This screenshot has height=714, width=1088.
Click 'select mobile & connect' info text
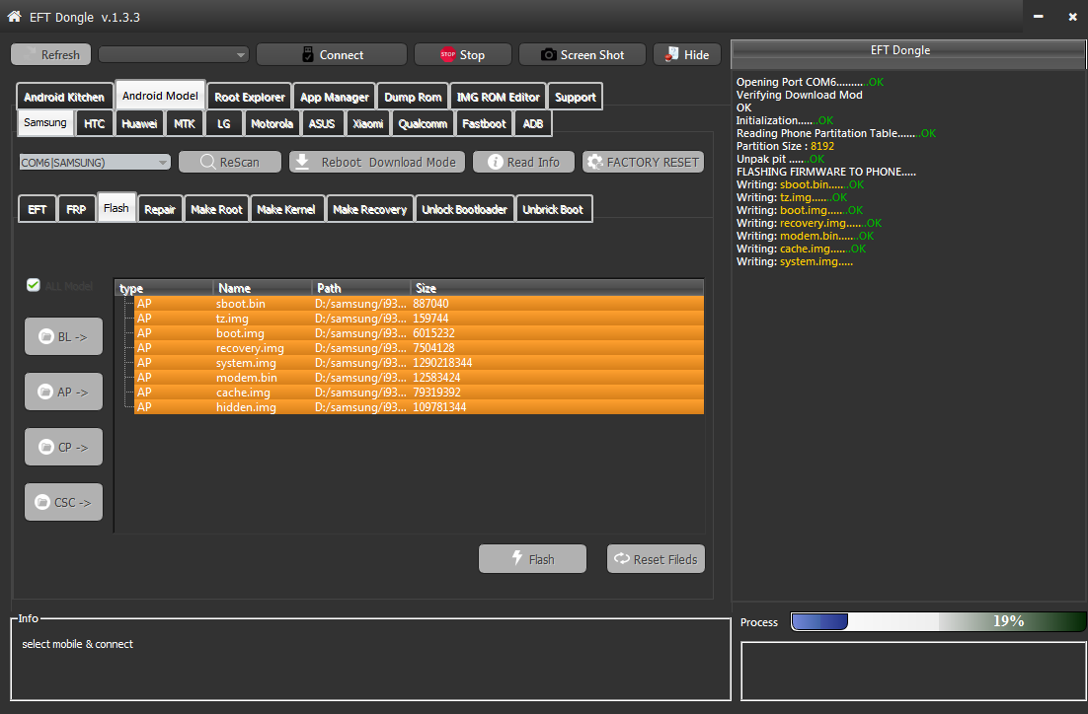tap(77, 644)
